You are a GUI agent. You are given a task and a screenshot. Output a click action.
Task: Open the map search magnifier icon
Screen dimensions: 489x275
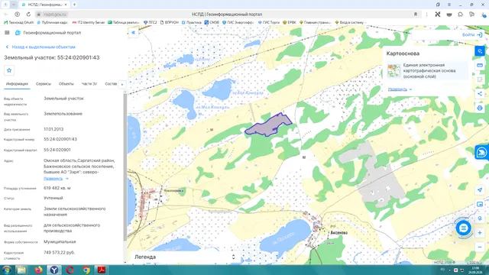(480, 218)
